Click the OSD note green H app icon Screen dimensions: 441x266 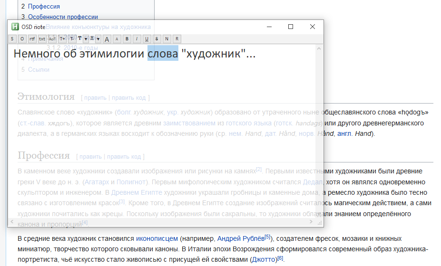[x=15, y=27]
